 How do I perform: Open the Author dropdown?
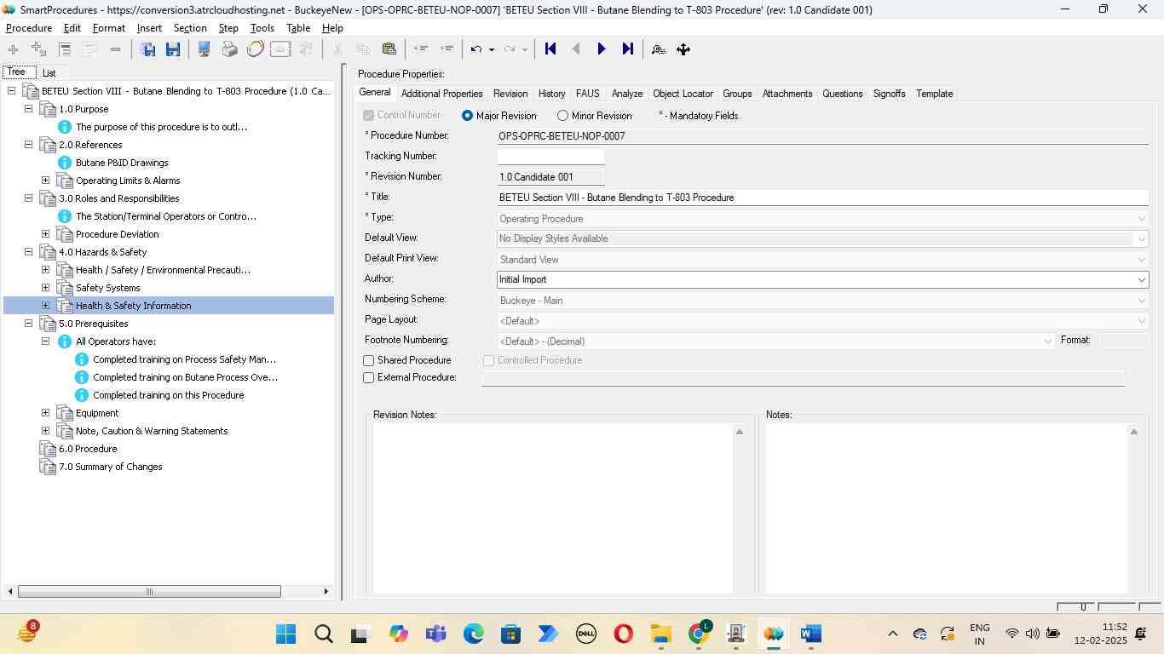click(1141, 279)
